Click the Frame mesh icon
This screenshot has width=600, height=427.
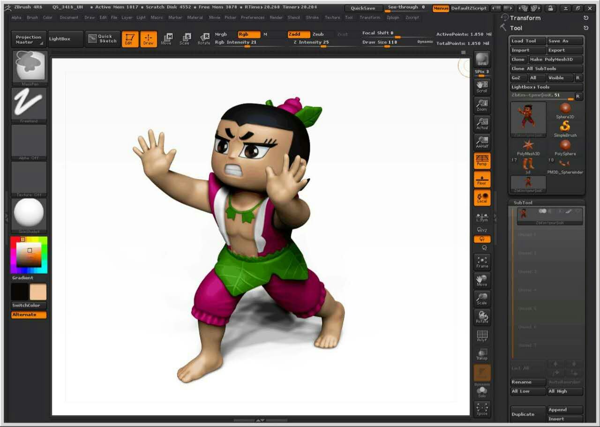coord(482,262)
